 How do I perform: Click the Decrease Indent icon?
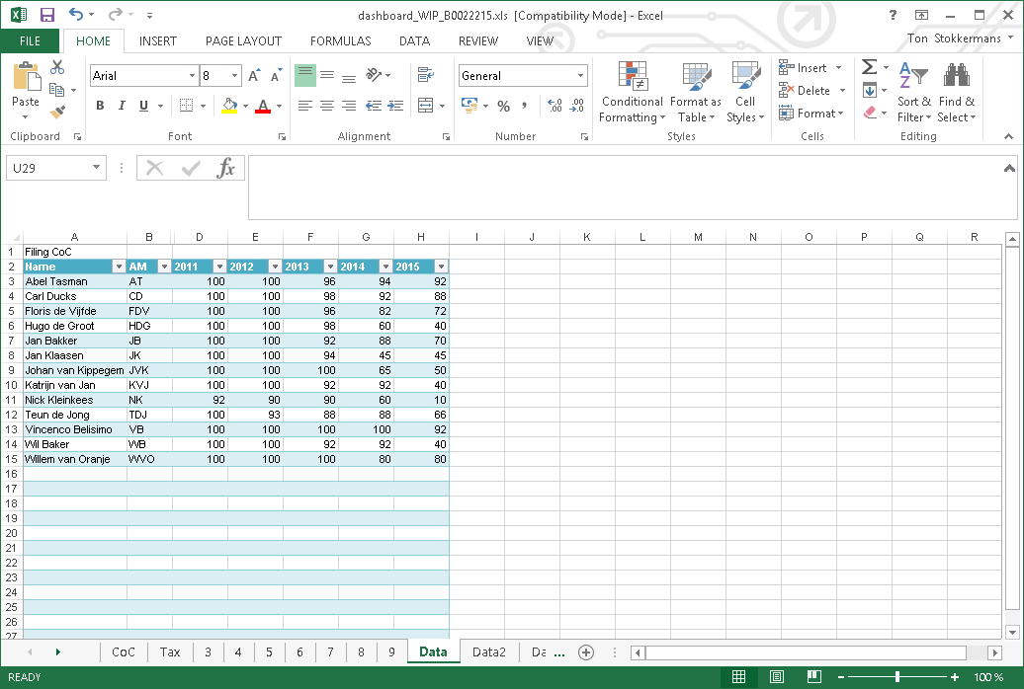[x=374, y=105]
